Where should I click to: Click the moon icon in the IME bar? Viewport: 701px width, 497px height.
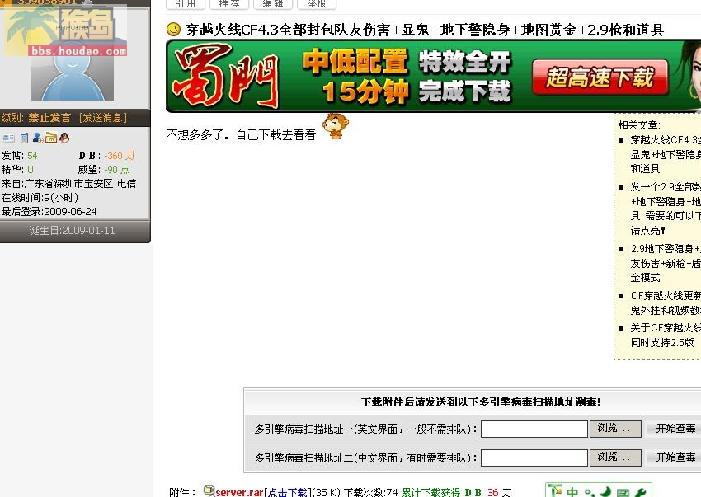click(x=606, y=491)
